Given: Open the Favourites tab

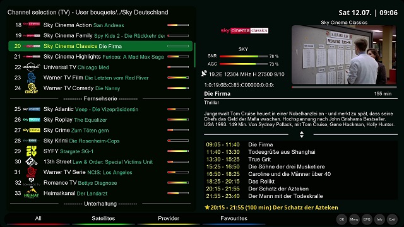Looking at the screenshot, I should tap(234, 219).
